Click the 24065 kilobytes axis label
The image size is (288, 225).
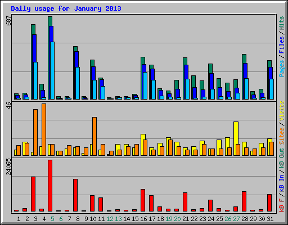(x=8, y=166)
